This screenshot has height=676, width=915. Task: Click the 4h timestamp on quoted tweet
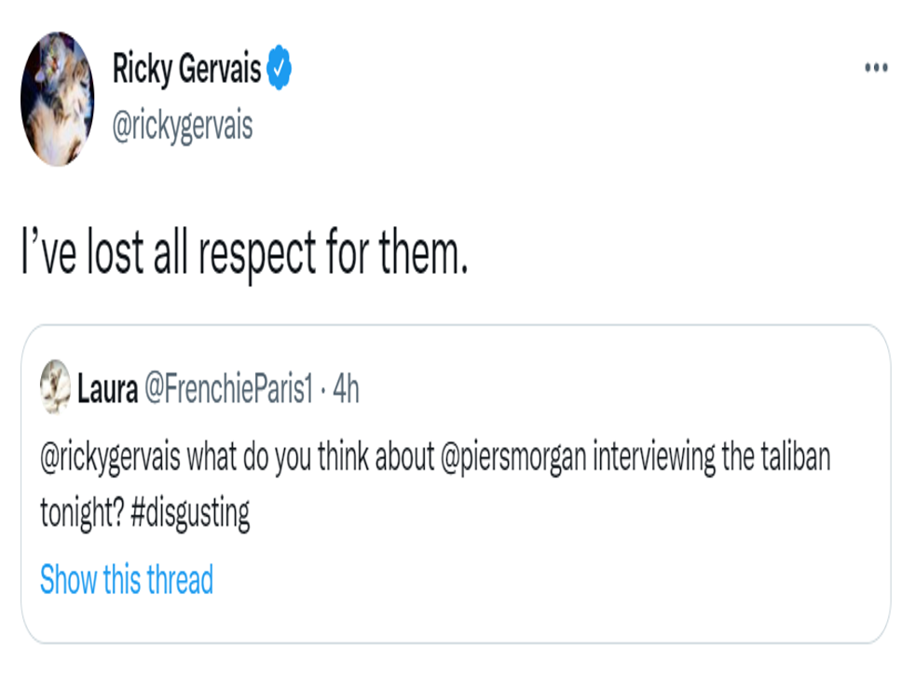click(347, 391)
